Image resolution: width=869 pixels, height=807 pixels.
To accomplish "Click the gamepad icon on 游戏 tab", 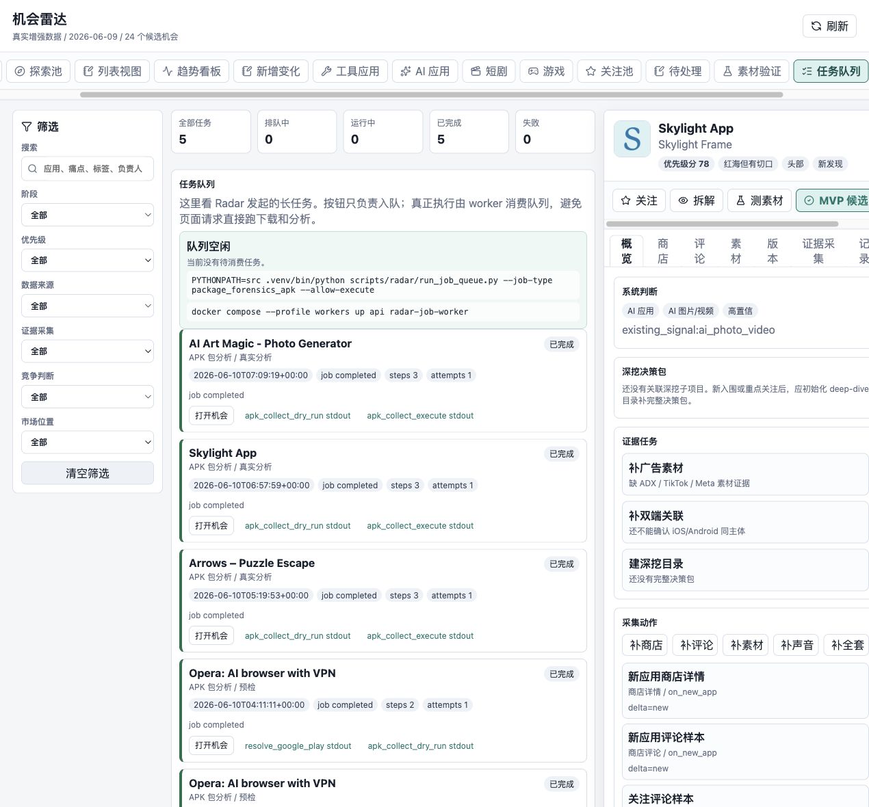I will tap(534, 71).
